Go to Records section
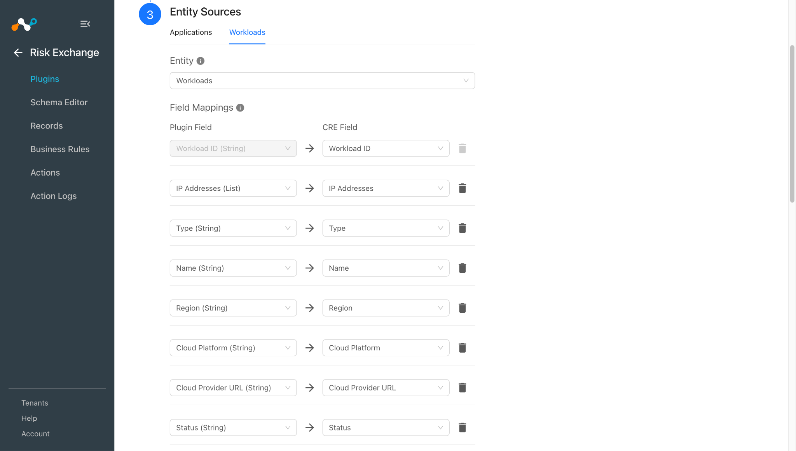Viewport: 796px width, 451px height. click(47, 126)
